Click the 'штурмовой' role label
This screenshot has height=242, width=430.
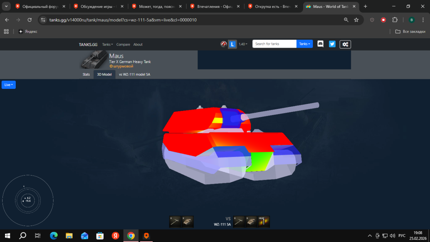click(121, 66)
